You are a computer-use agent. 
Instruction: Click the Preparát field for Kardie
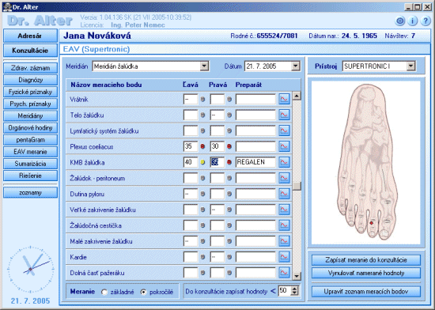pos(255,257)
